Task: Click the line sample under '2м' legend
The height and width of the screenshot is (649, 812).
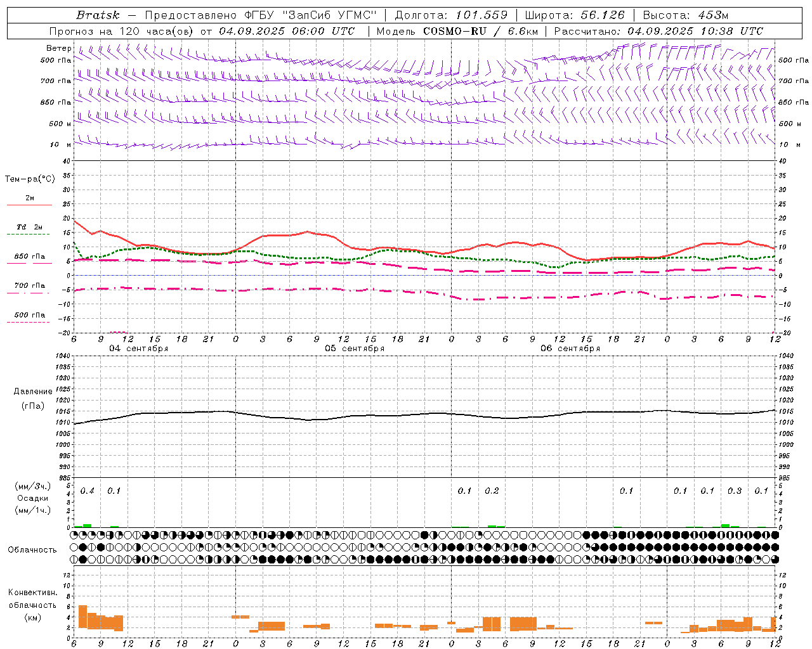Action: [29, 205]
